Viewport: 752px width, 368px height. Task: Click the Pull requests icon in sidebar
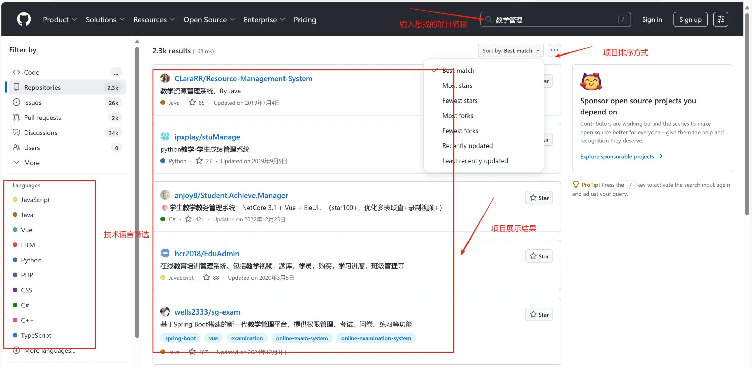16,117
